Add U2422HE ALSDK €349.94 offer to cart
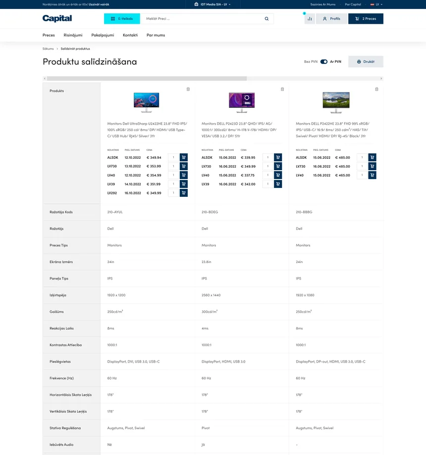 point(184,157)
